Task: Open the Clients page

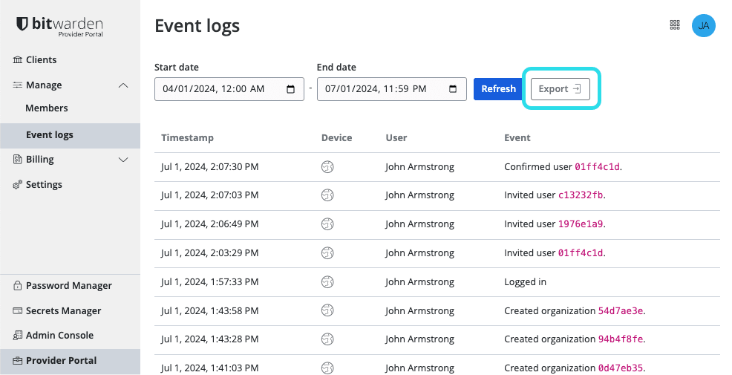Action: (x=41, y=59)
